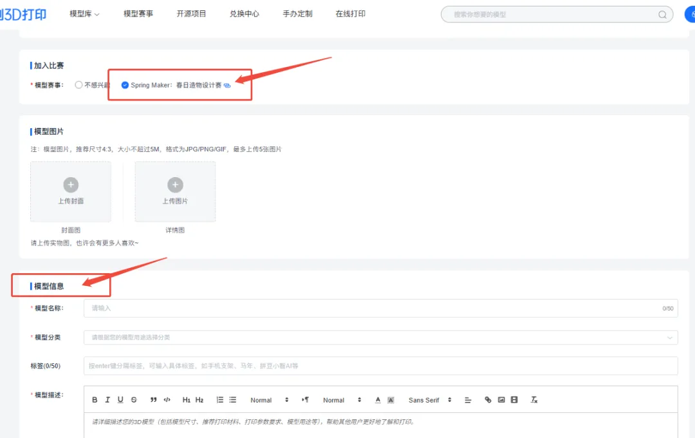Clear text formatting in editor
Image resolution: width=695 pixels, height=438 pixels.
[533, 400]
